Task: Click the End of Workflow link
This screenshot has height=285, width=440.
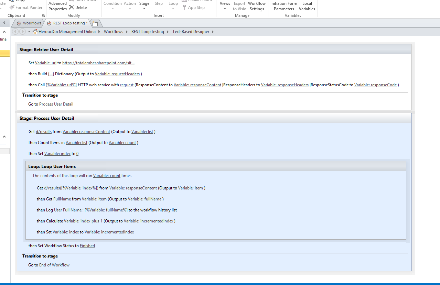Action: 54,265
